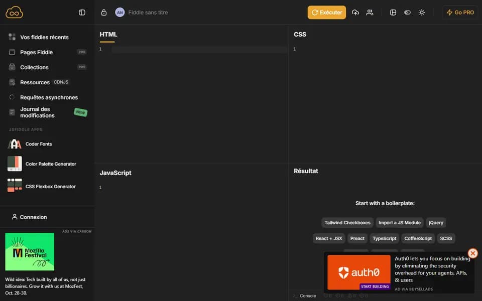Click the Go PRO button
Screen dimensions: 482x301
click(x=460, y=12)
